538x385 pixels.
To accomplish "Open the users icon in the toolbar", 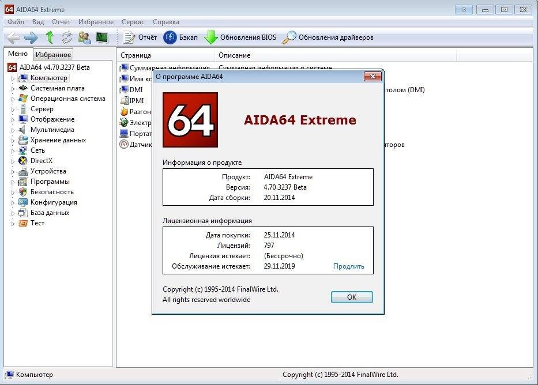I will [84, 37].
